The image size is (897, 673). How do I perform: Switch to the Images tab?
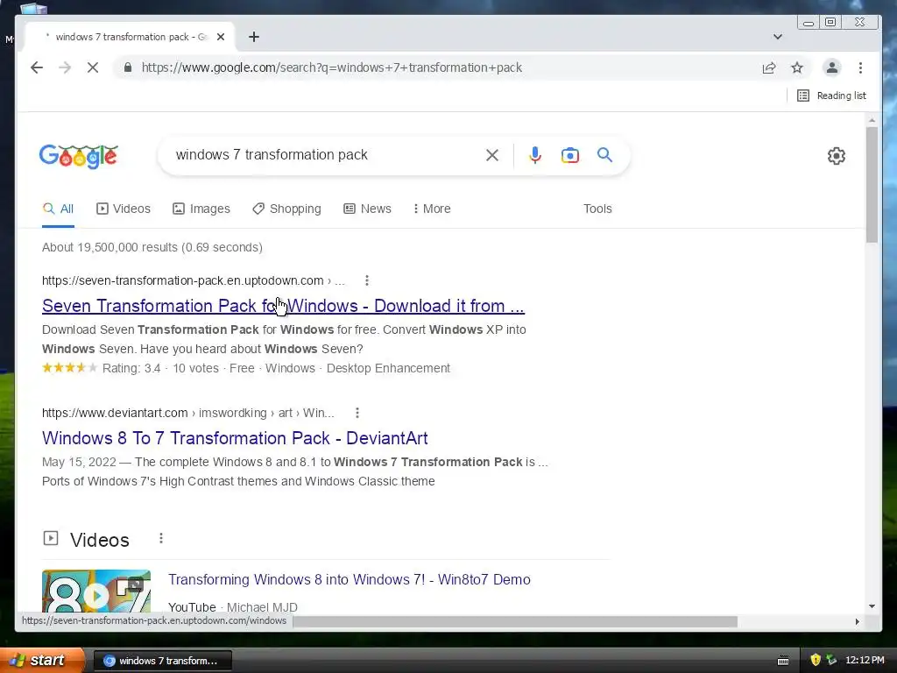coord(201,209)
